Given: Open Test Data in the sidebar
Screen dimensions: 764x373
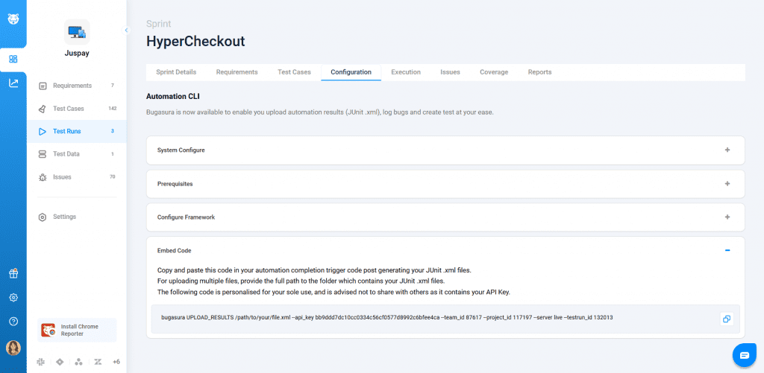Looking at the screenshot, I should click(x=77, y=154).
